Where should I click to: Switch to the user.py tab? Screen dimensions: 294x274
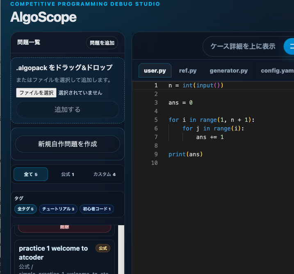pyautogui.click(x=155, y=71)
